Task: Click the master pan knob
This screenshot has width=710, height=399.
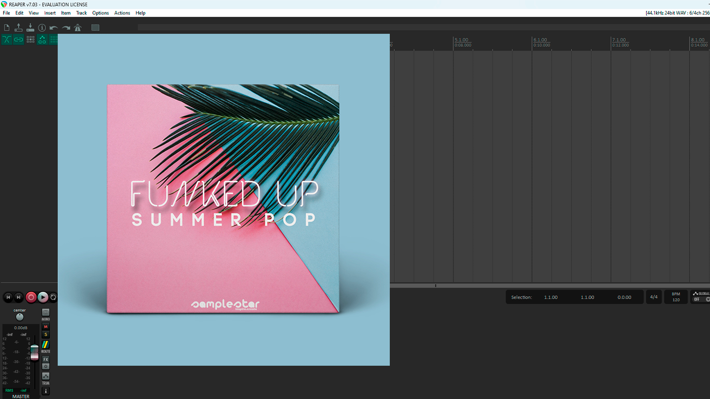Action: pos(20,317)
